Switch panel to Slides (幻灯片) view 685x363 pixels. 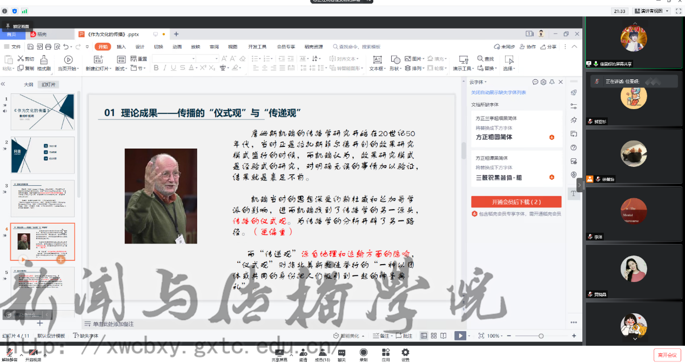click(49, 84)
